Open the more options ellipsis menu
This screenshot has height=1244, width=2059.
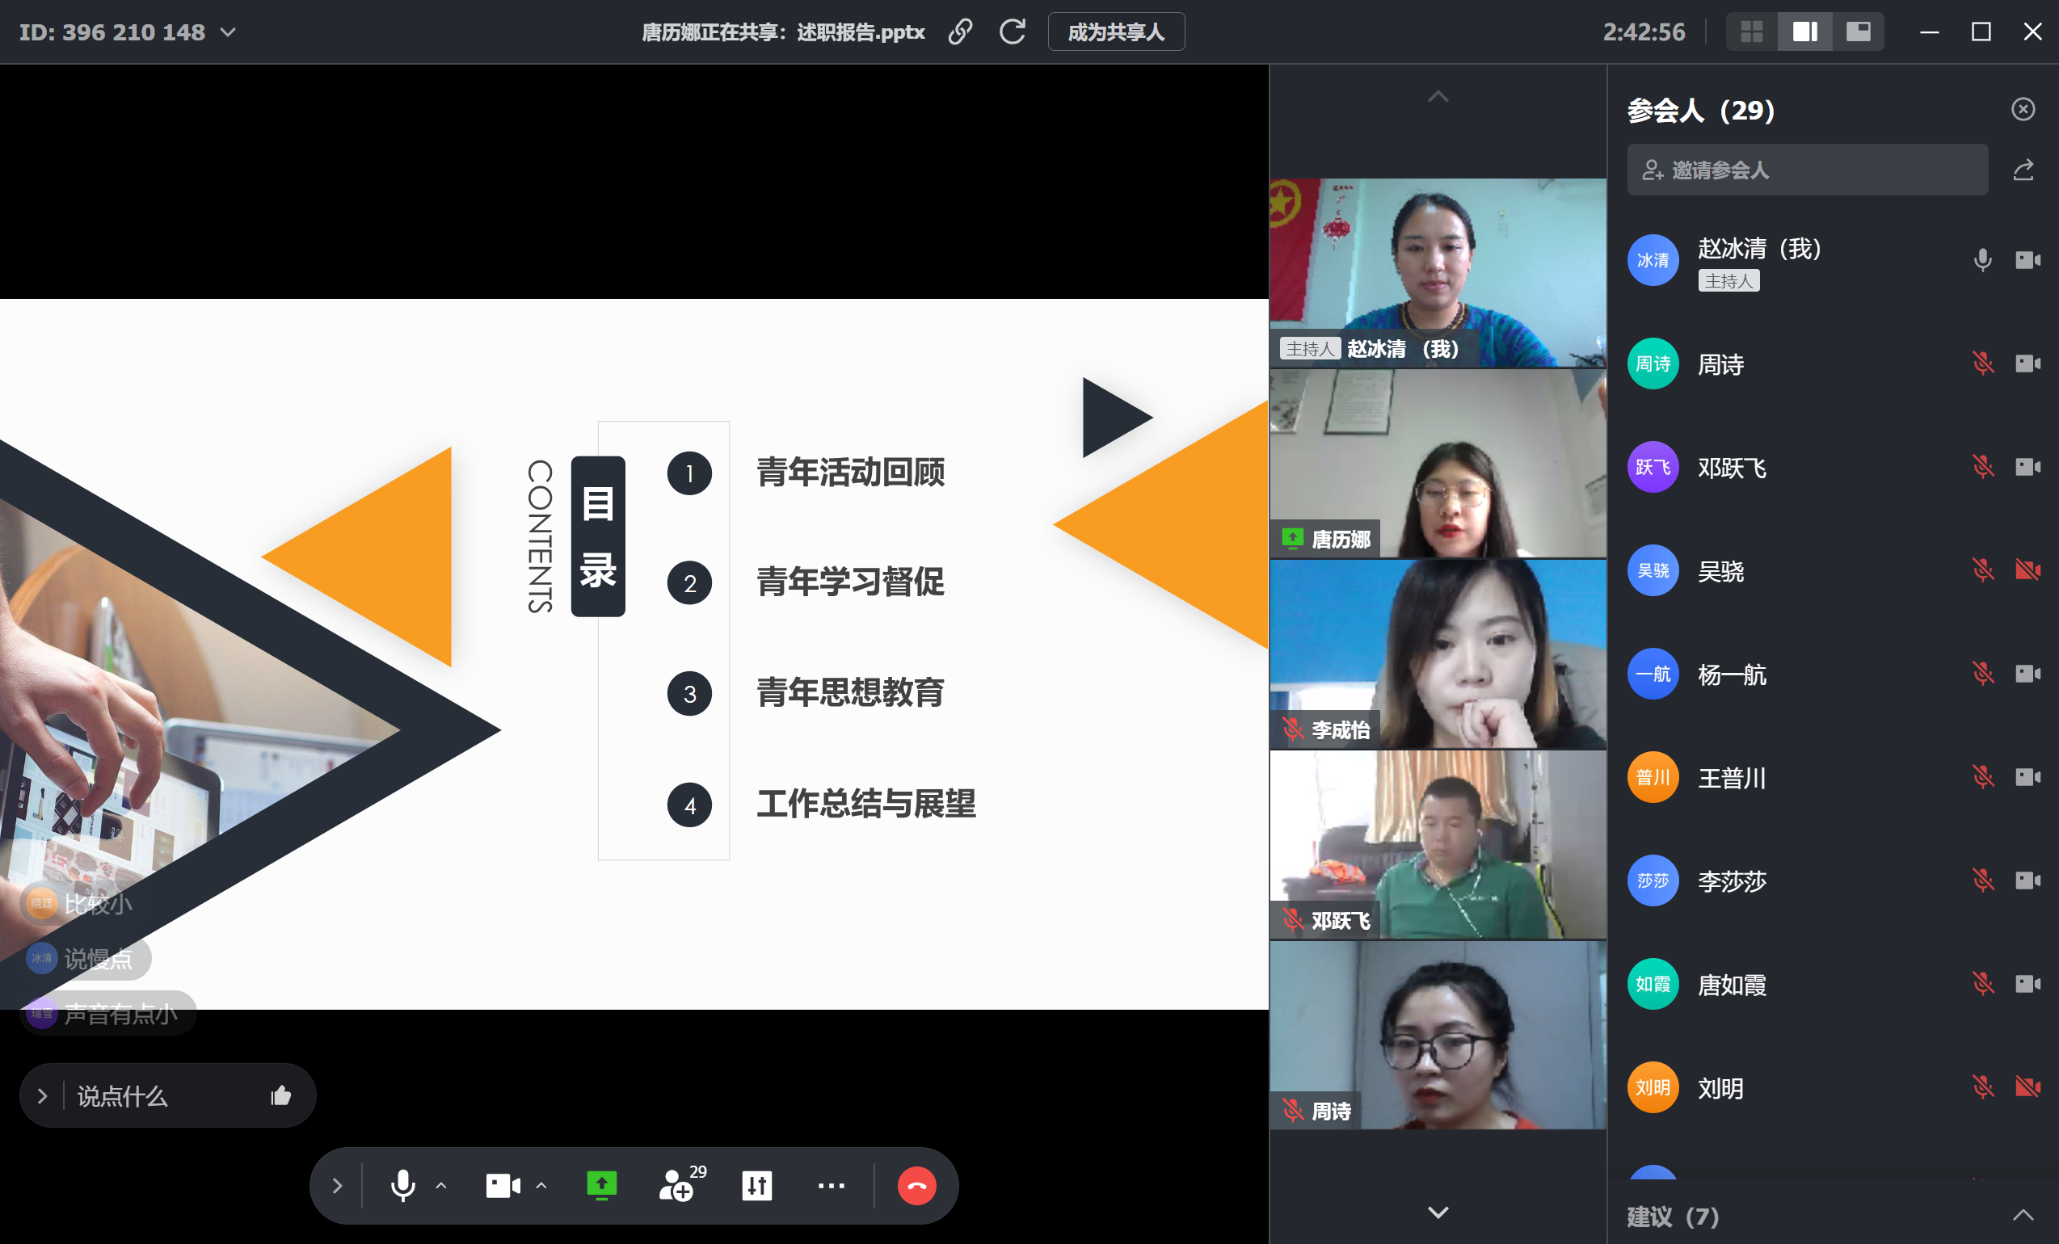pos(831,1185)
